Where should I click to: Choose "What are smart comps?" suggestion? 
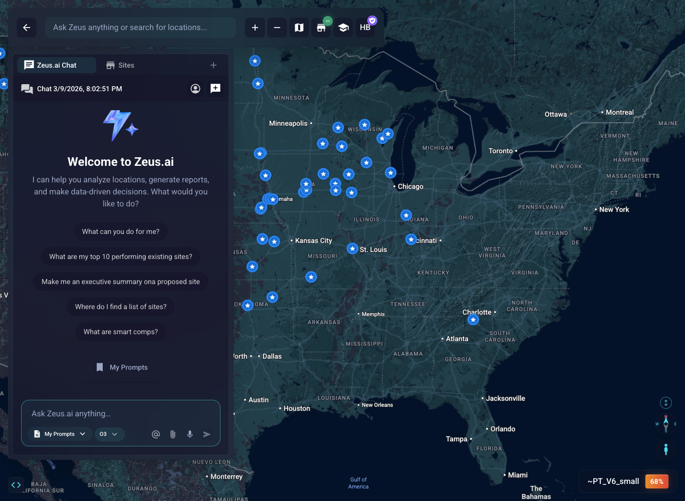[121, 332]
